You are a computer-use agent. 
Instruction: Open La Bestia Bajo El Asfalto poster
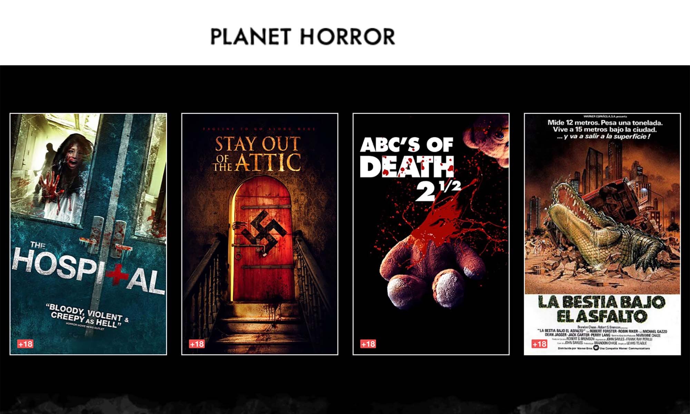pyautogui.click(x=602, y=234)
